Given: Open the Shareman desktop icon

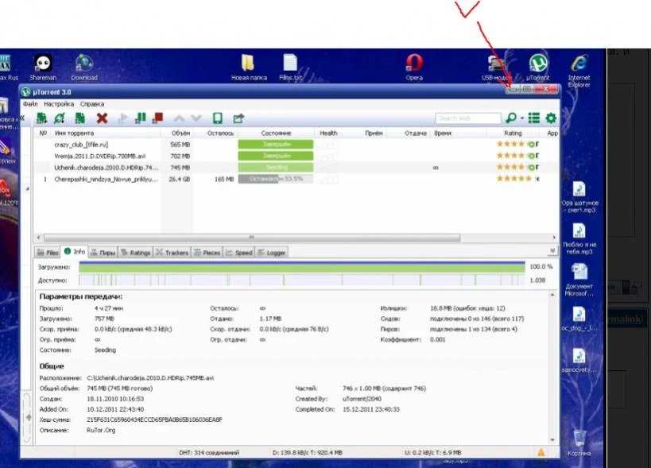Looking at the screenshot, I should [43, 68].
